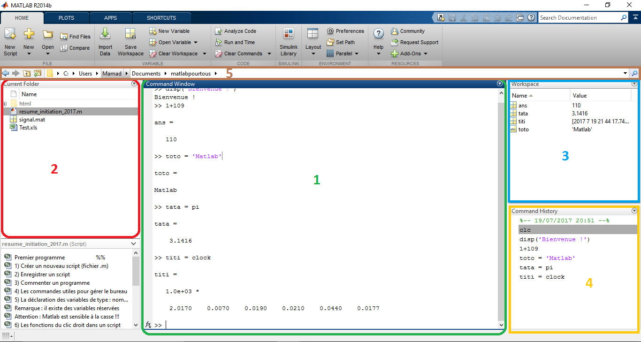Click Find Files

click(75, 37)
